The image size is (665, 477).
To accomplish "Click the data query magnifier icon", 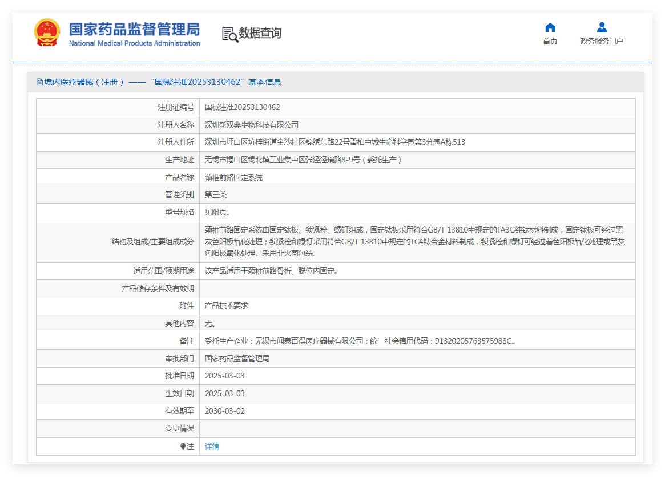I will [x=229, y=34].
